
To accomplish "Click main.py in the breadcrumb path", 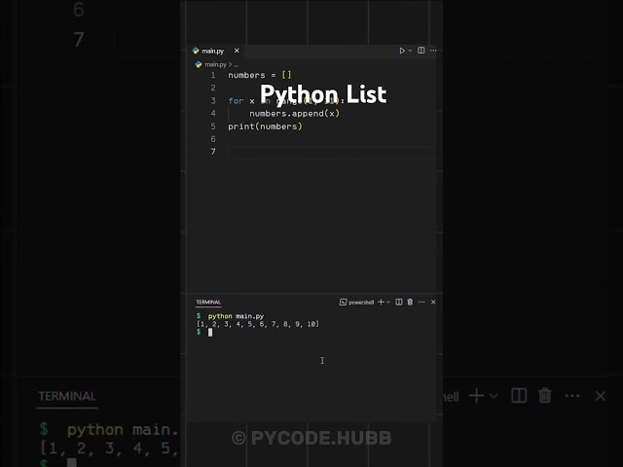I will 215,64.
